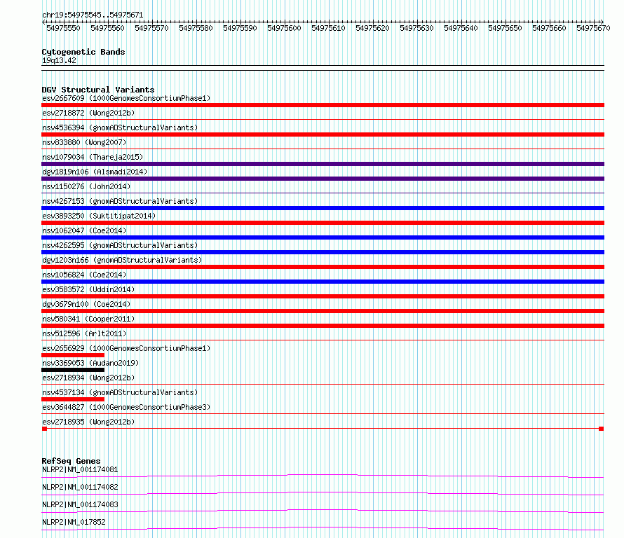Click the Cytogenetic Bands track title
This screenshot has width=624, height=538.
[x=83, y=52]
